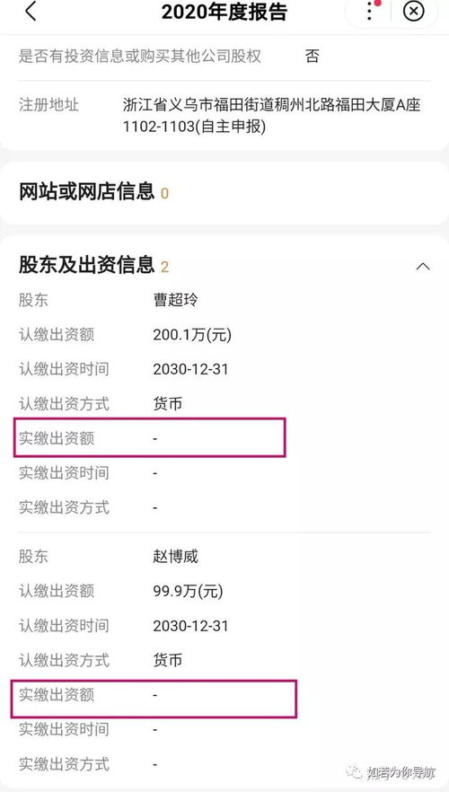
Task: Tap 曹超玲's 认缴出资时间 date 2030-12-31
Action: 190,369
